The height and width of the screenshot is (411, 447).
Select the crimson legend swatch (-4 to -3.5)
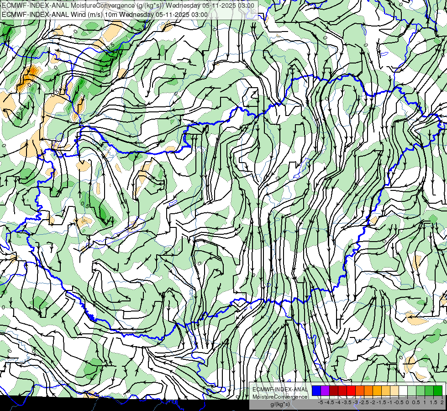[342, 390]
